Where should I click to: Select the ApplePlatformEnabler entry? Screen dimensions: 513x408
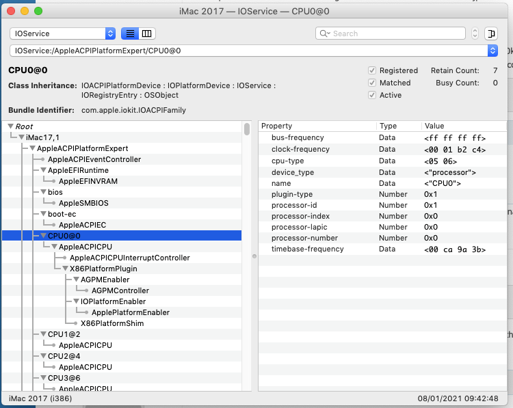[x=131, y=312]
